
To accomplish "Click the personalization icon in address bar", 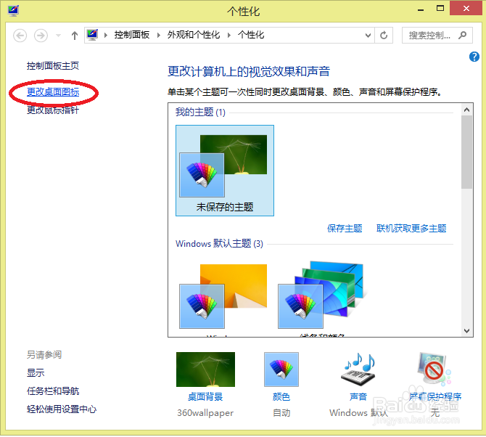I will coord(92,35).
